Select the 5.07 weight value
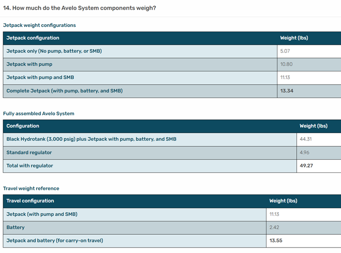 (285, 51)
